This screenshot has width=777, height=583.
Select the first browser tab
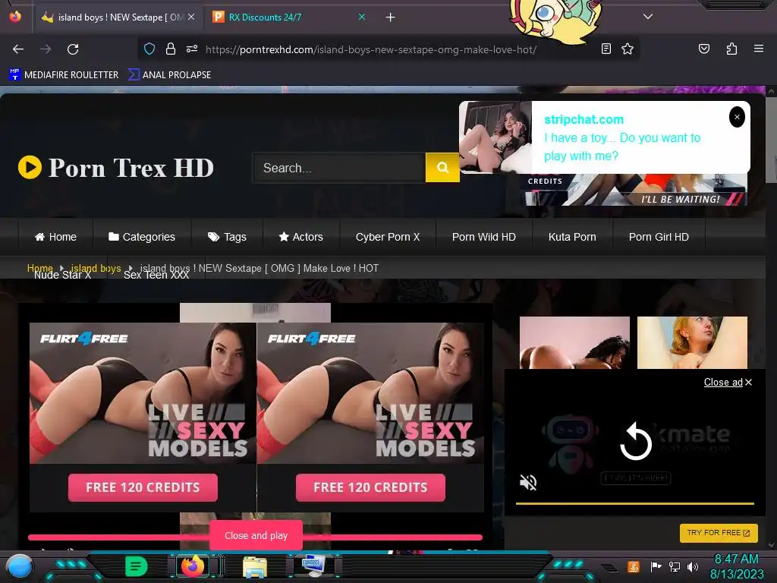118,17
